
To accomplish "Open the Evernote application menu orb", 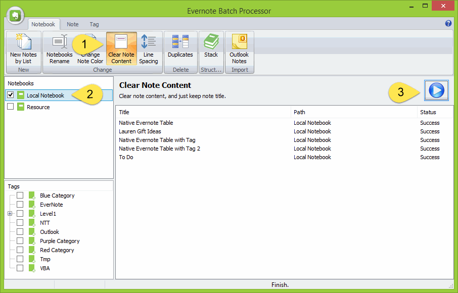I will pos(15,15).
